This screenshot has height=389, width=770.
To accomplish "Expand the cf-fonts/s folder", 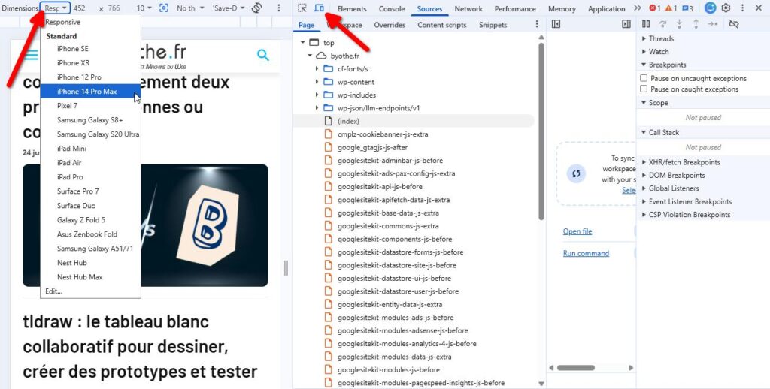I will click(x=317, y=68).
